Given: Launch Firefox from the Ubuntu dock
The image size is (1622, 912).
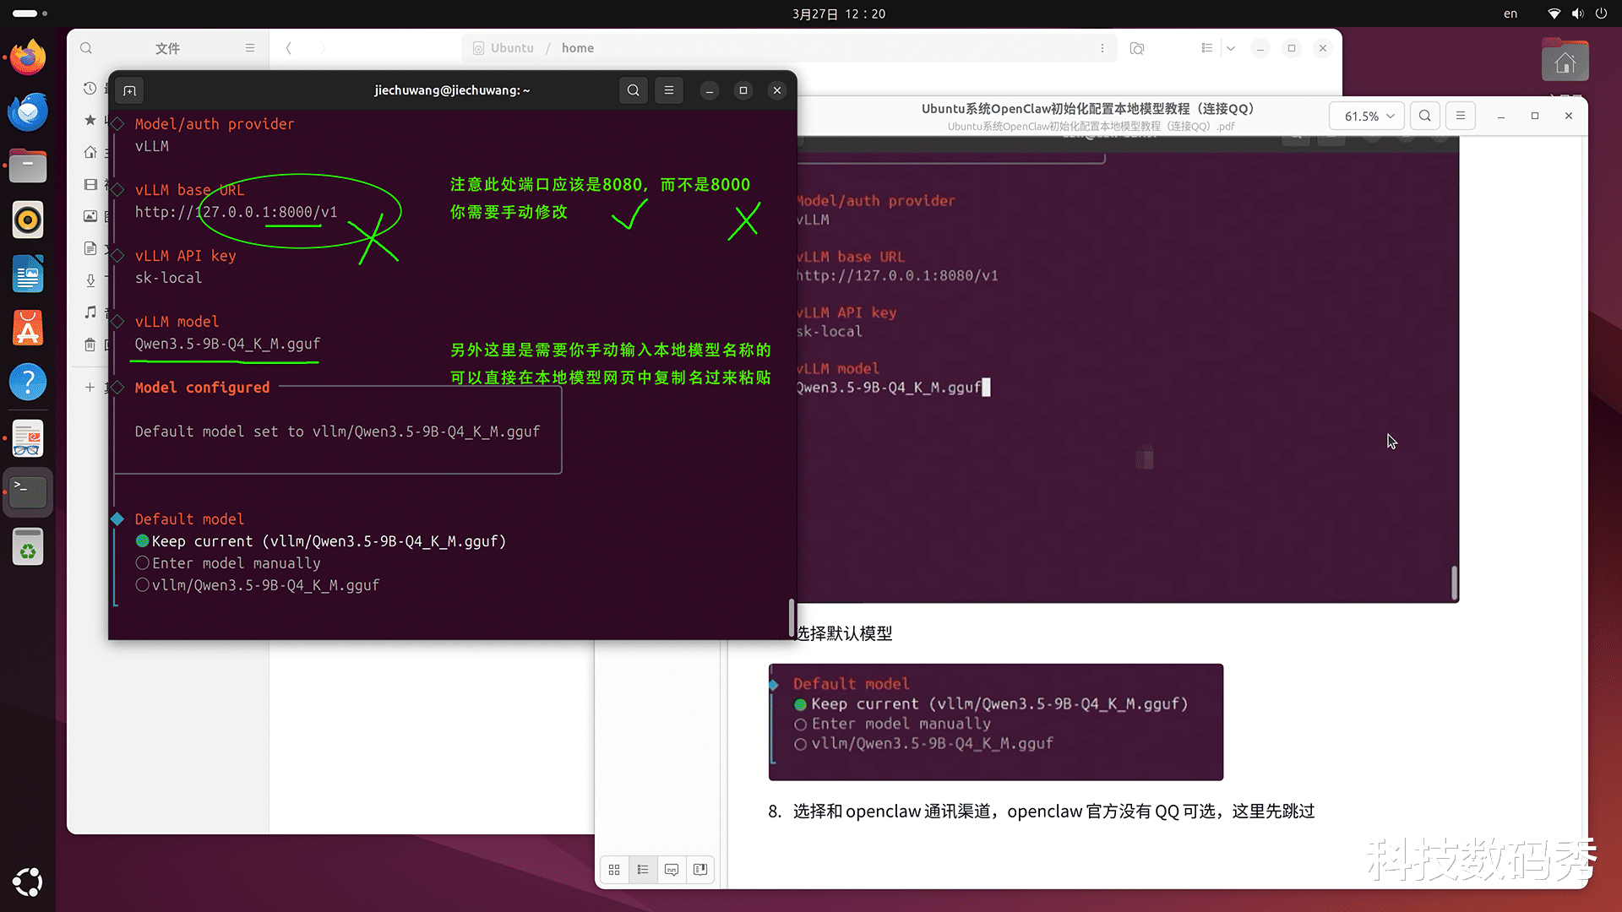Looking at the screenshot, I should pos(28,57).
